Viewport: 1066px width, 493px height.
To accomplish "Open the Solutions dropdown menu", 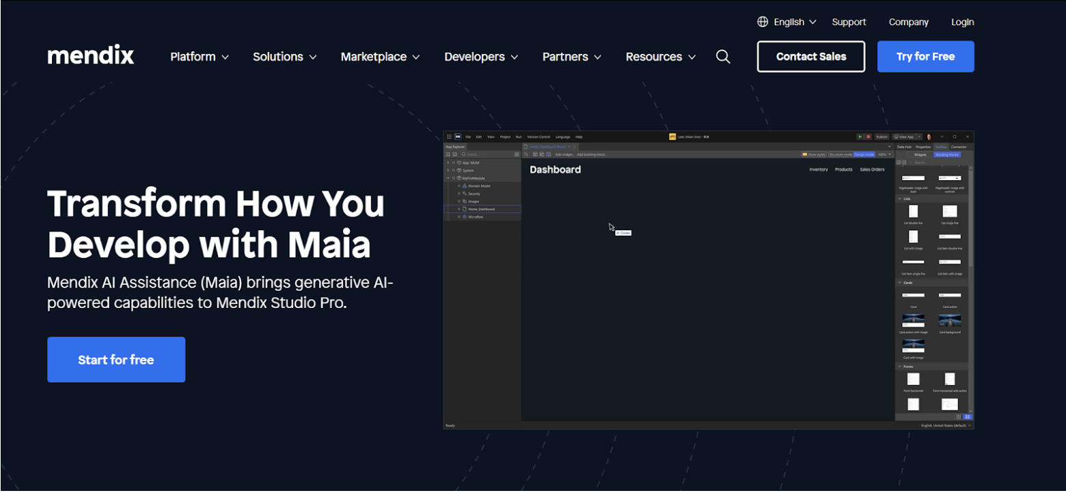I will click(285, 57).
